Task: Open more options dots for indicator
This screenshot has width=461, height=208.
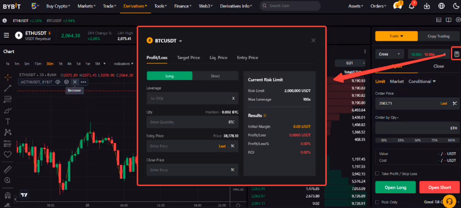Action: point(84,82)
